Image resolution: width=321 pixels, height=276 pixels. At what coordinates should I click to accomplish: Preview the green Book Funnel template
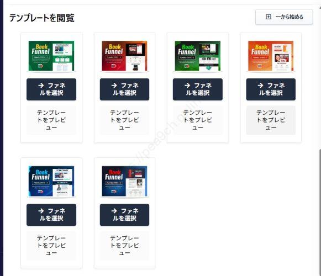tap(51, 120)
